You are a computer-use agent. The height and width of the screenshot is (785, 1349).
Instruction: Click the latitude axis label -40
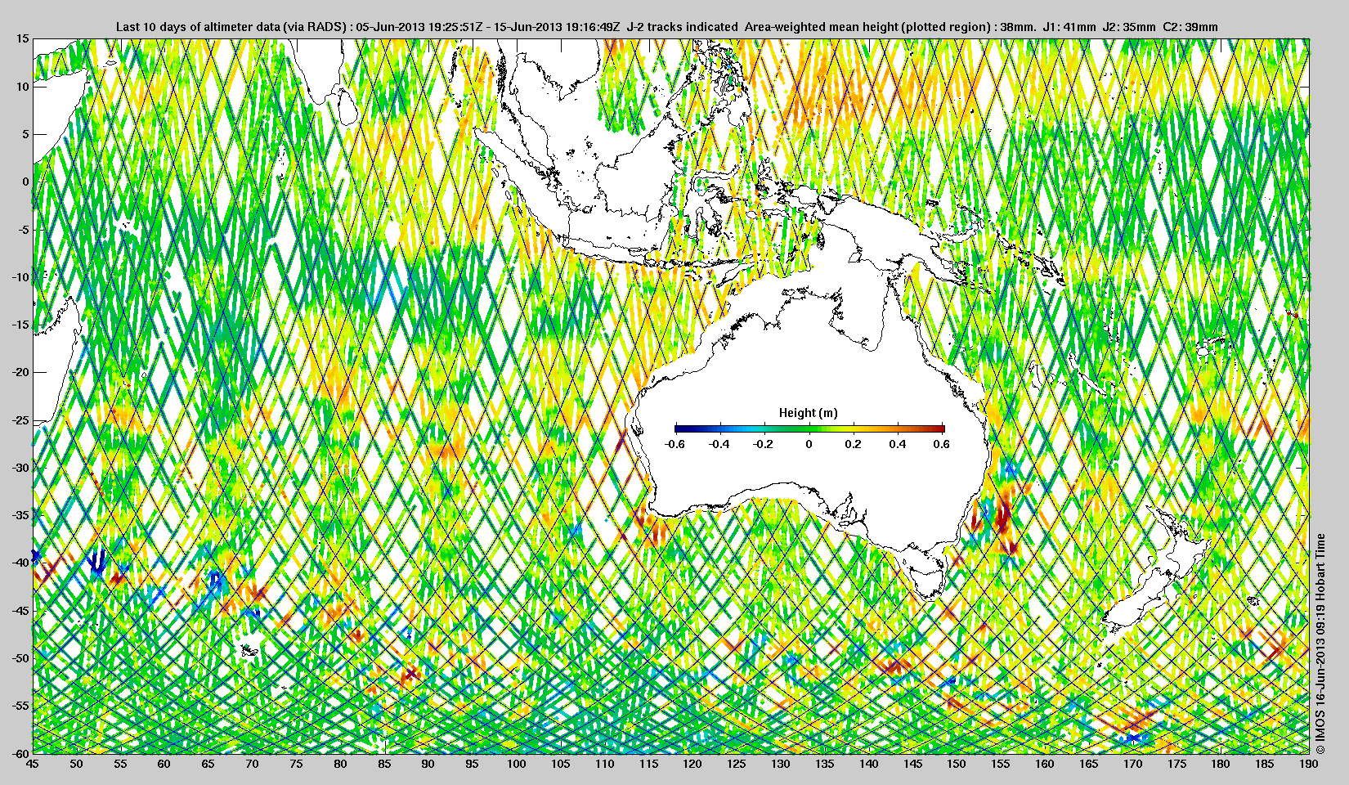pyautogui.click(x=20, y=563)
